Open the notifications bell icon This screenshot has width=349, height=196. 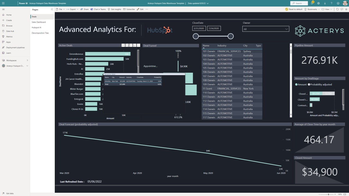click(312, 3)
